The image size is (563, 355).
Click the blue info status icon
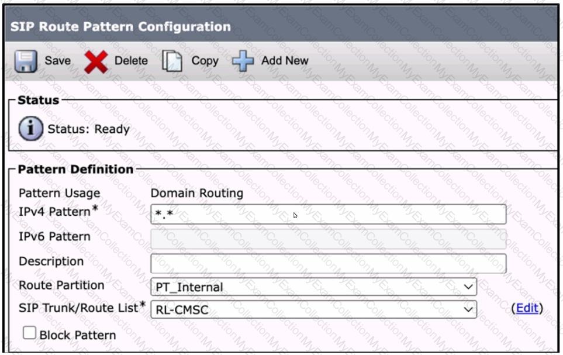[30, 129]
